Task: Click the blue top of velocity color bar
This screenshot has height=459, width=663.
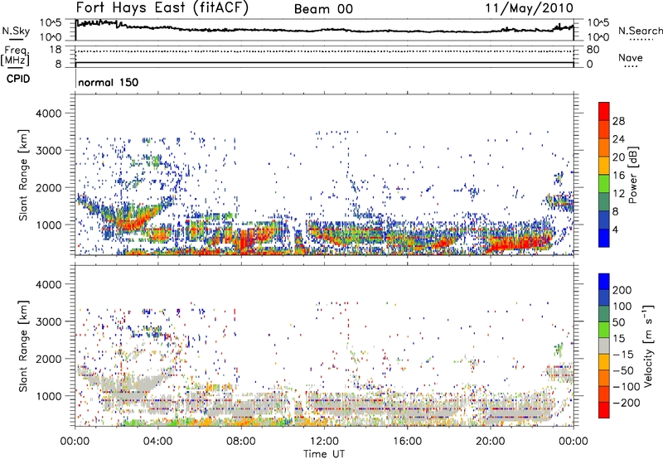Action: coord(604,282)
